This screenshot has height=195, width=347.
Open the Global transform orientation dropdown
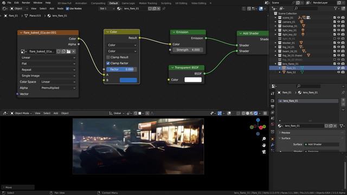click(x=117, y=113)
